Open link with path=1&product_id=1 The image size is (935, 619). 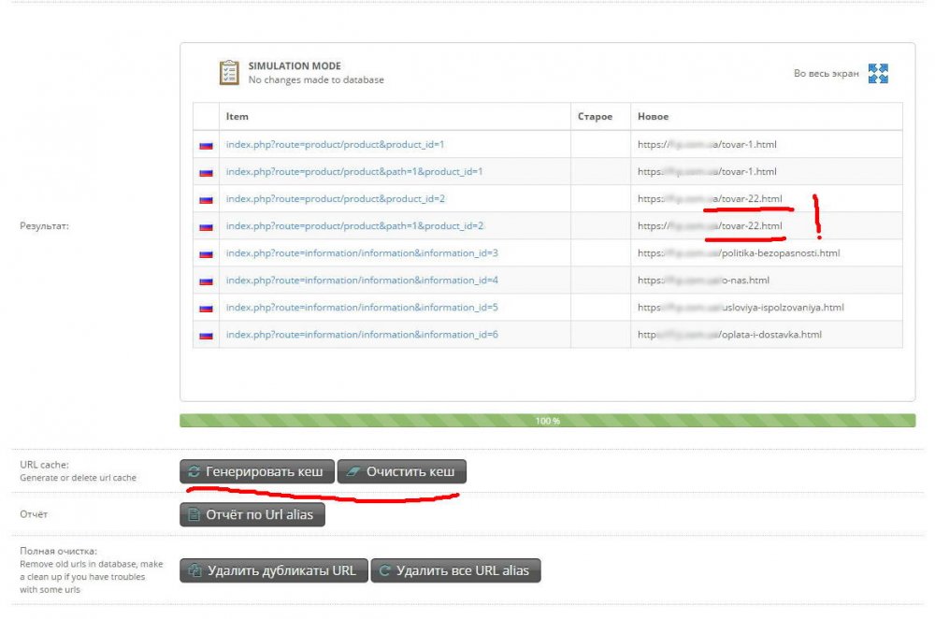click(x=354, y=172)
